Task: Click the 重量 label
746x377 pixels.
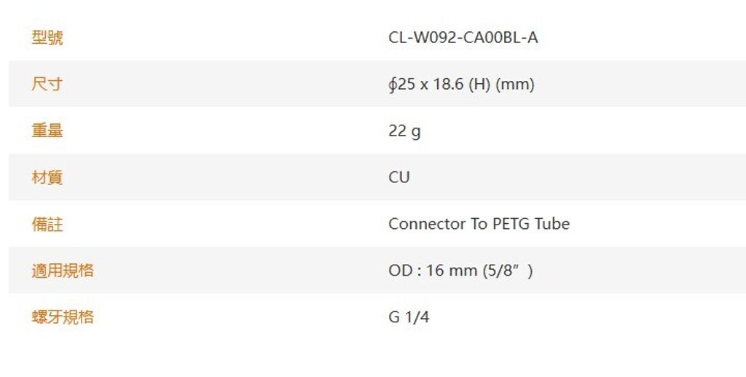Action: point(47,131)
